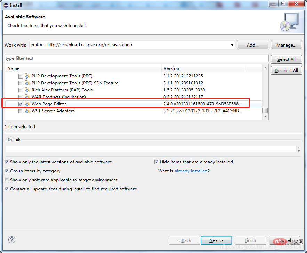Click version 3.1.1.201209101312 cell
307x253 pixels.
pos(183,83)
